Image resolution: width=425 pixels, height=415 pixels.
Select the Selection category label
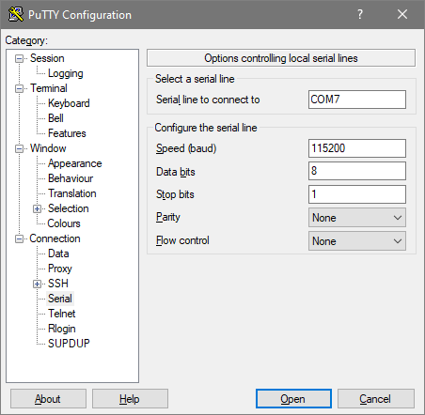[69, 208]
